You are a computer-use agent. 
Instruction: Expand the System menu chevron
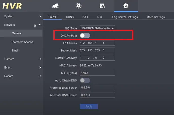(x=40, y=16)
